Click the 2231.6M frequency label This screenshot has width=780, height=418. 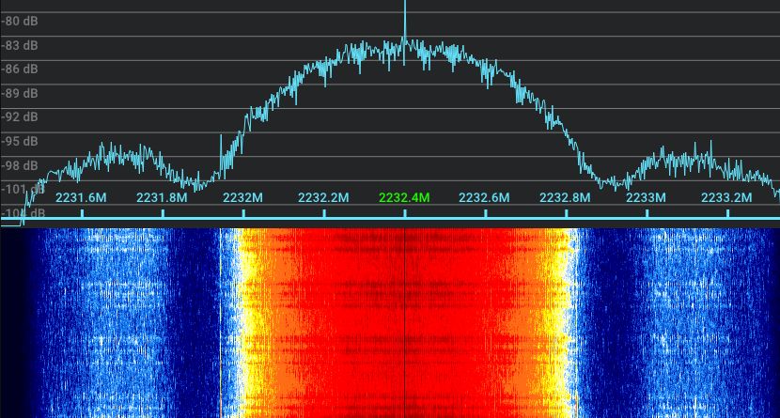pyautogui.click(x=82, y=197)
